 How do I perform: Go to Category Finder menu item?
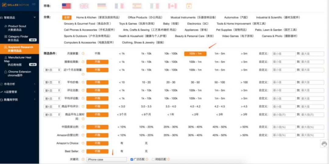(x=18, y=38)
